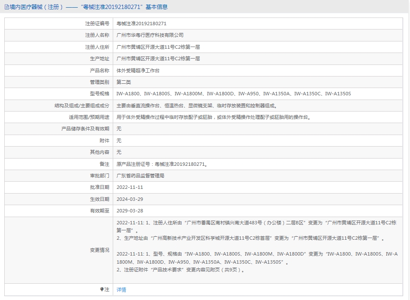Select product name 体外受精超净工作台

point(138,71)
